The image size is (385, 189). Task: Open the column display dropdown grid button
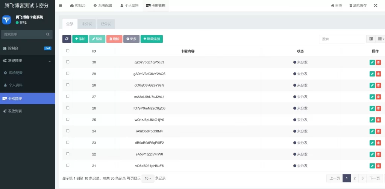tap(381, 39)
